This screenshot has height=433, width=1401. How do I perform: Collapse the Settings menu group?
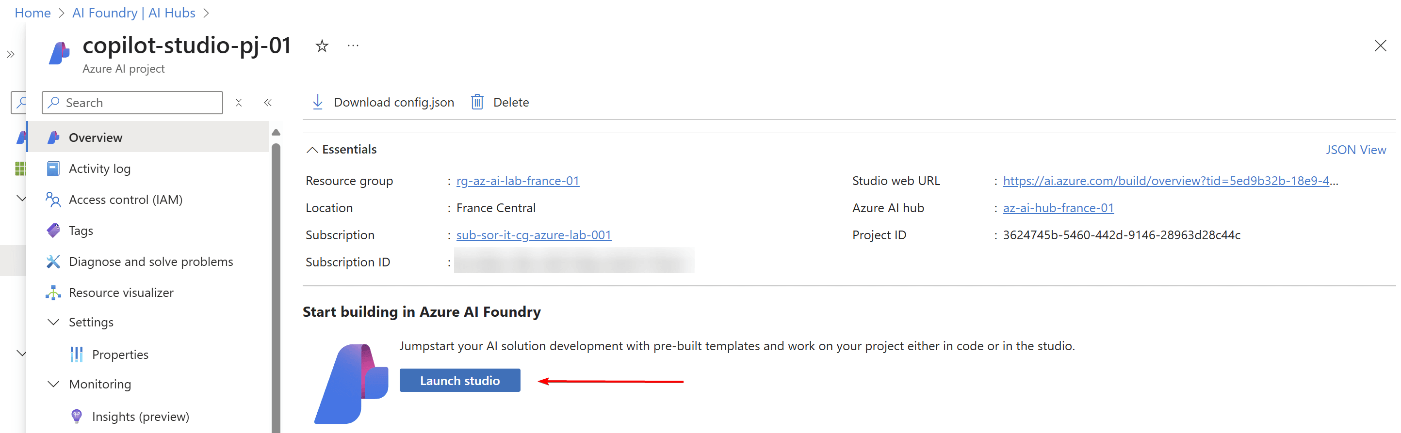tap(53, 322)
